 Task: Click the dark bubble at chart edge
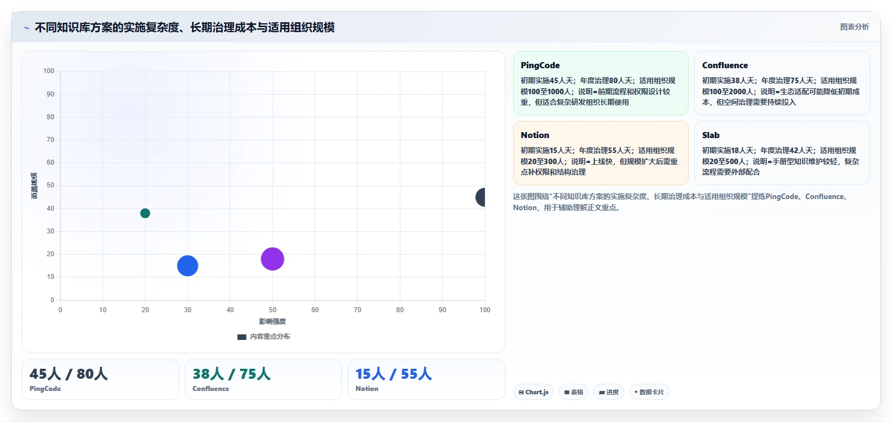480,197
